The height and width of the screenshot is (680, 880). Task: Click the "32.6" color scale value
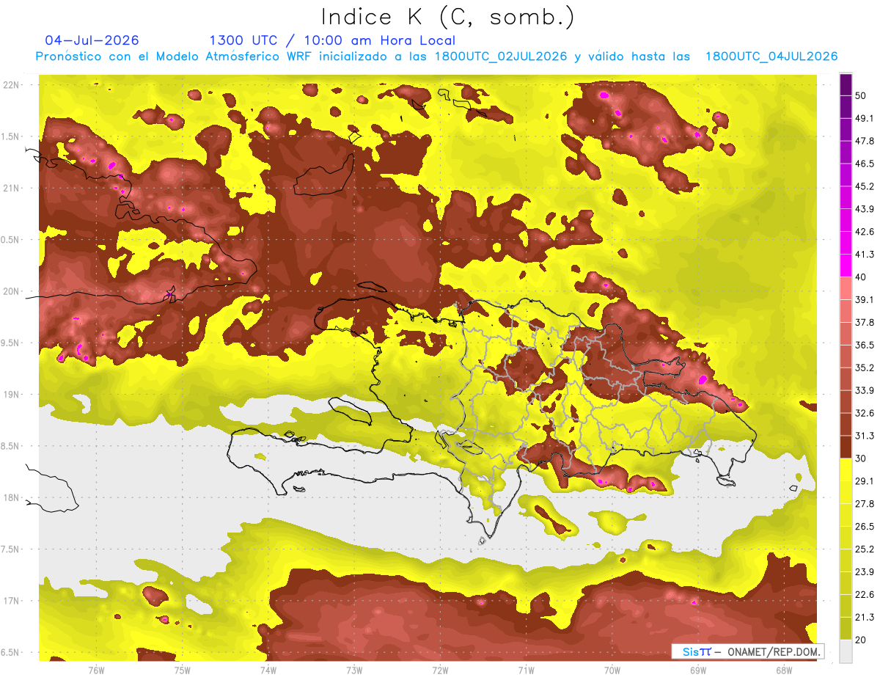pyautogui.click(x=865, y=413)
